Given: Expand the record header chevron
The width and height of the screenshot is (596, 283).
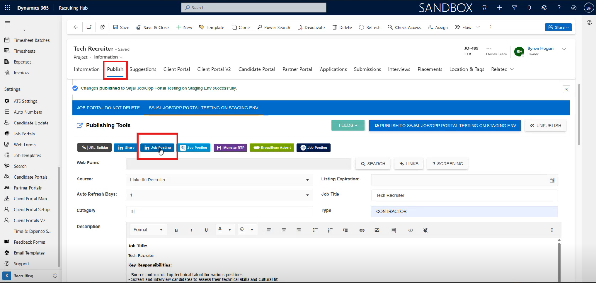Looking at the screenshot, I should tap(564, 49).
